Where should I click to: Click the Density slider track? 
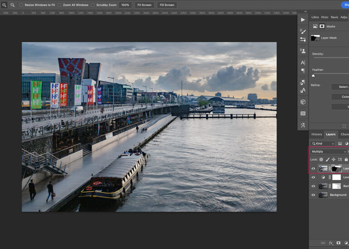(x=331, y=57)
